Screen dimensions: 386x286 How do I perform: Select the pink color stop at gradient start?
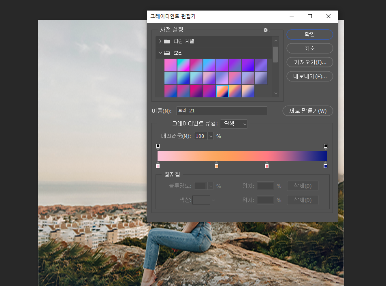pyautogui.click(x=158, y=166)
